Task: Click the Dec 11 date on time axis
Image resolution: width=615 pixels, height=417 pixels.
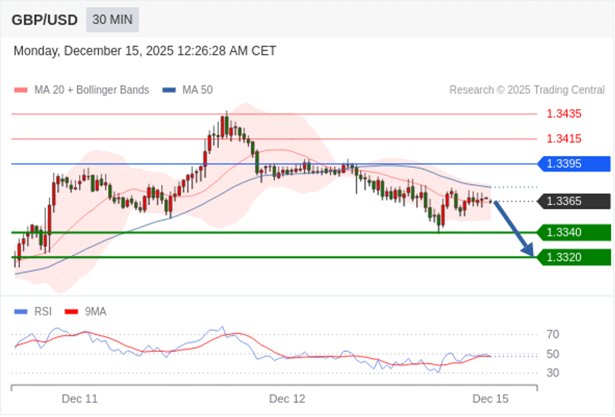Action: 80,399
